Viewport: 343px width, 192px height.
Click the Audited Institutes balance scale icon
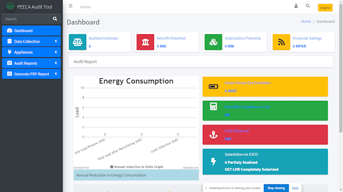(78, 42)
